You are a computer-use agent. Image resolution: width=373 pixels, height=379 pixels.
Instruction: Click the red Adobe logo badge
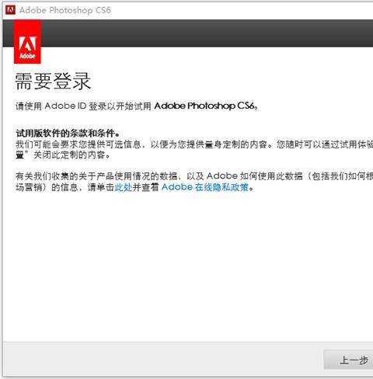pos(27,42)
